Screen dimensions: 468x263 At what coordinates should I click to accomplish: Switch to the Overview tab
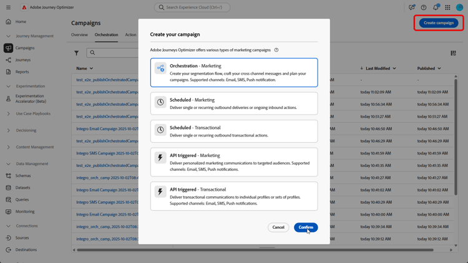coord(79,35)
